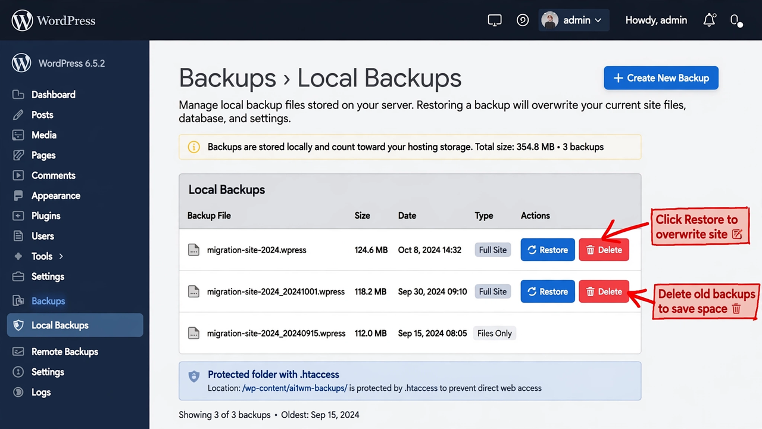Click file icon of migration-site-2024_20240915.wpress
This screenshot has height=429, width=762.
tap(193, 334)
